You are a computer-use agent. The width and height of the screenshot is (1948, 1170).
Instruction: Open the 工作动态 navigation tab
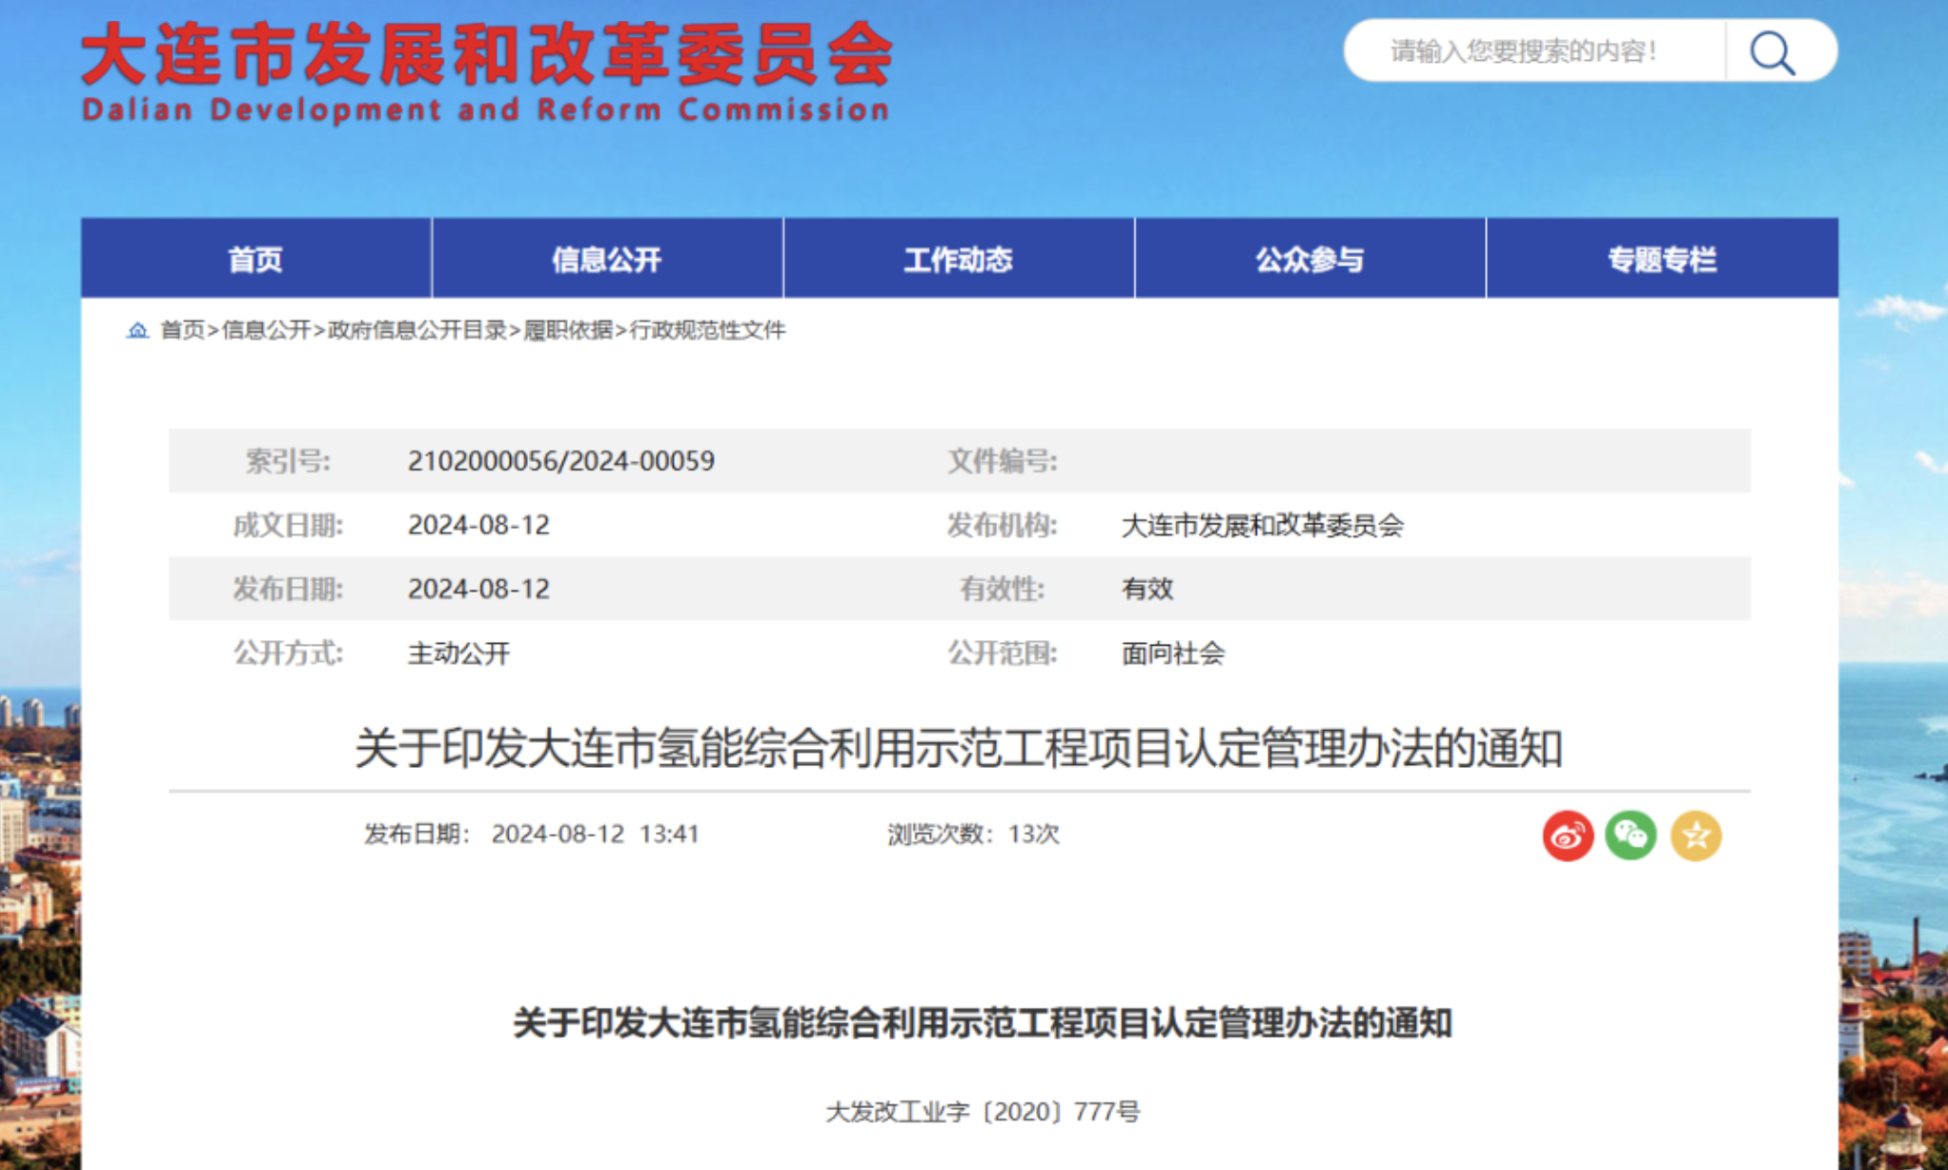[959, 258]
